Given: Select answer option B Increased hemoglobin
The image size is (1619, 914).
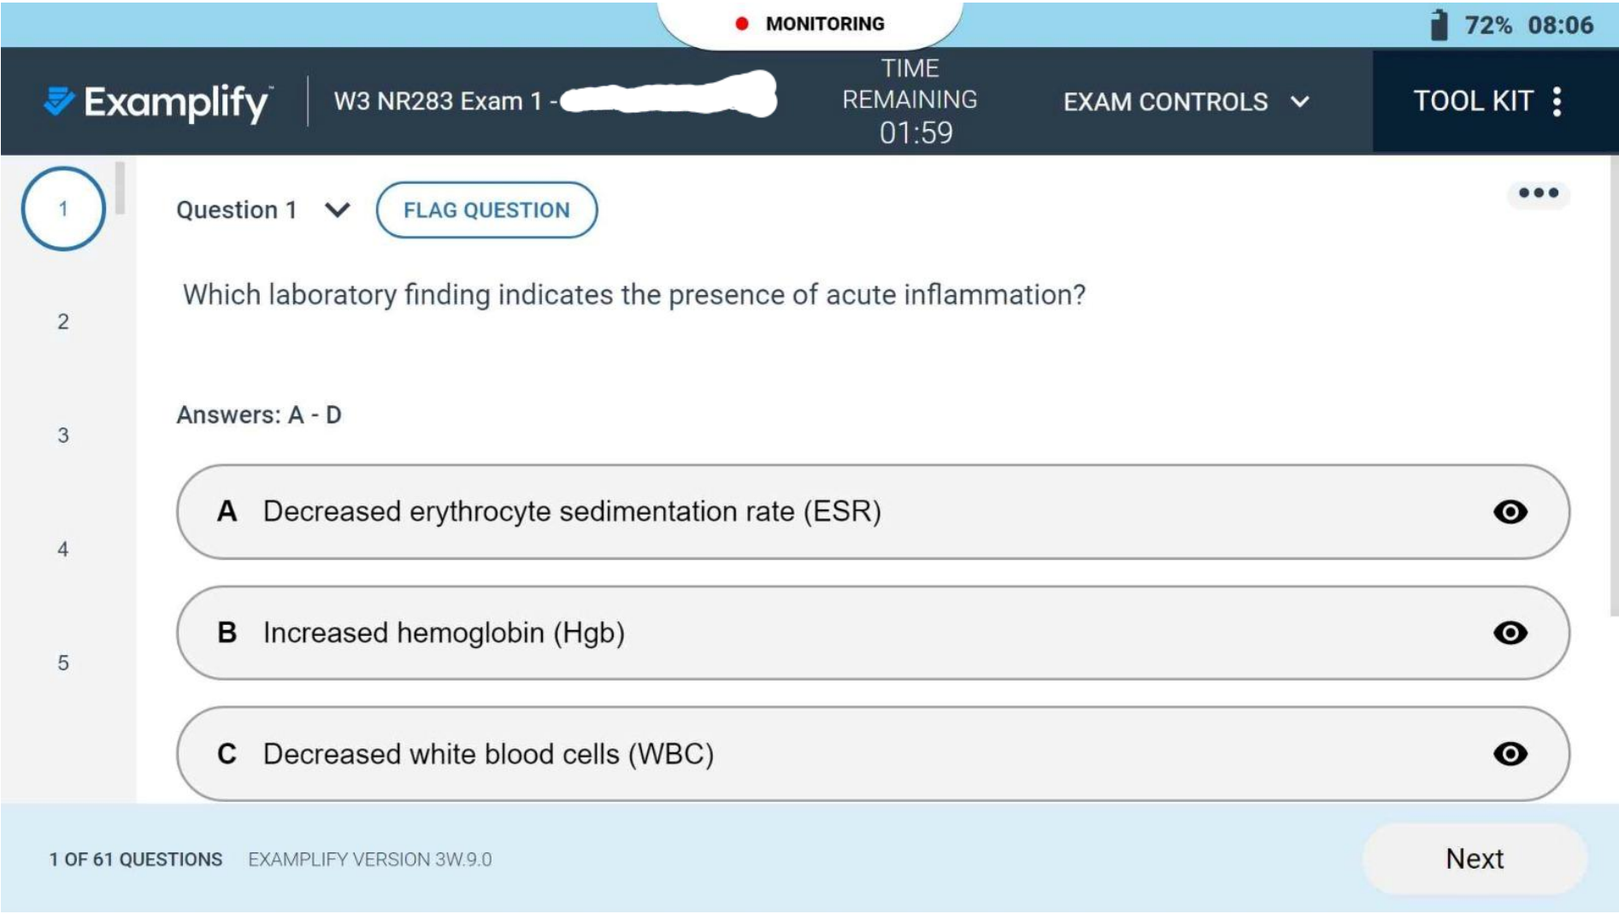Looking at the screenshot, I should coord(598,634).
